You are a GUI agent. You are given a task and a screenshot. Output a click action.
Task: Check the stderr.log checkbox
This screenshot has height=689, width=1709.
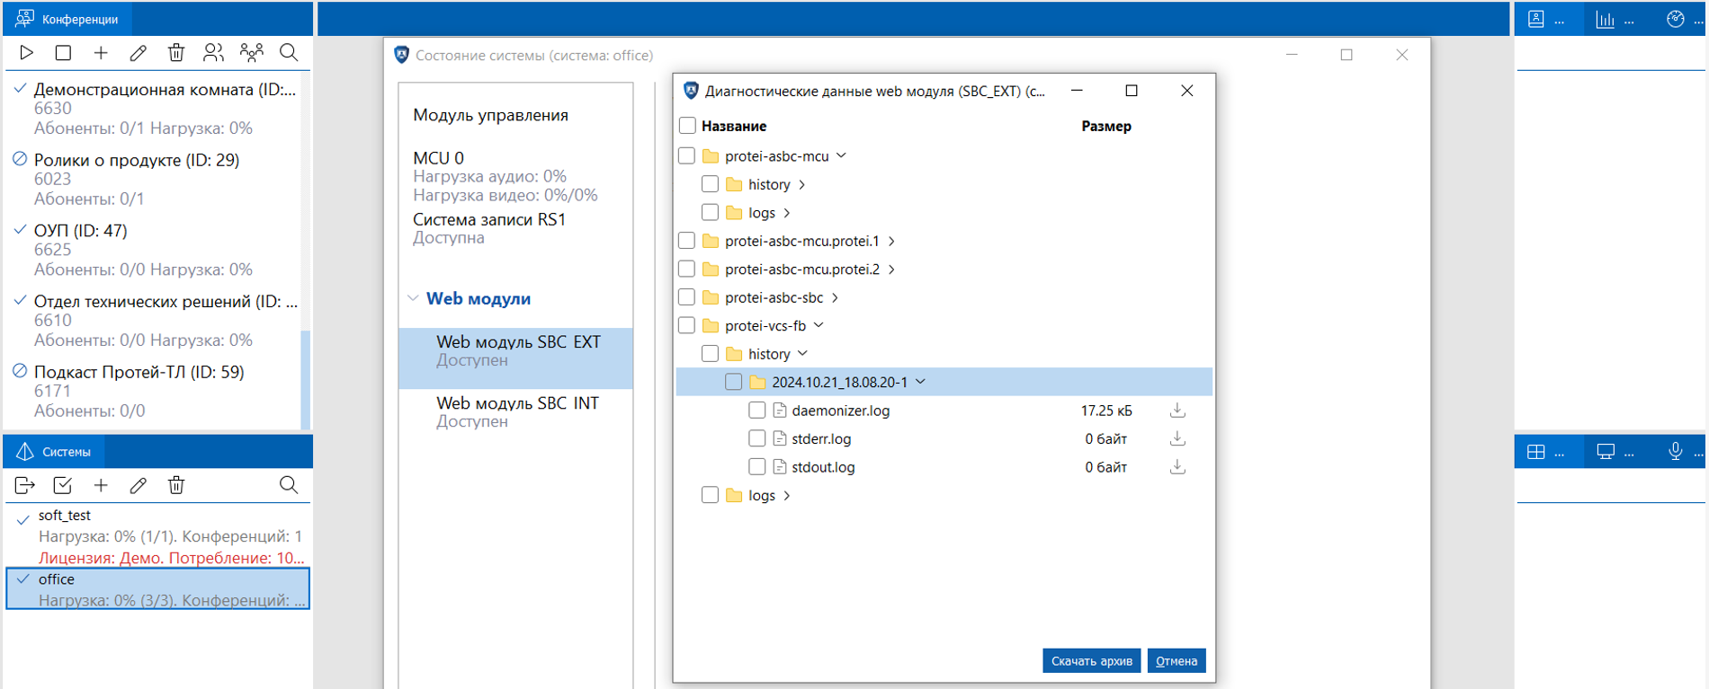[x=757, y=439]
